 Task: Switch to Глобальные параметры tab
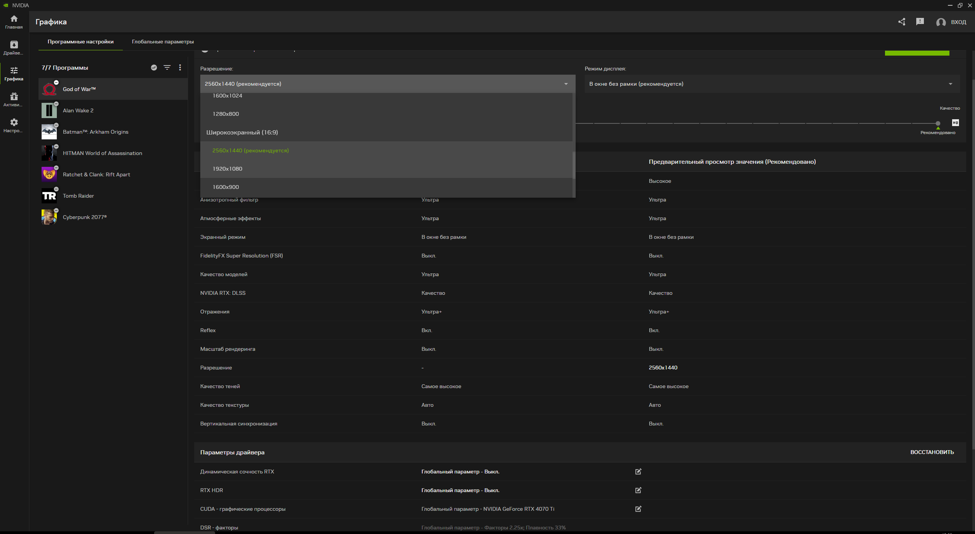[x=162, y=42]
